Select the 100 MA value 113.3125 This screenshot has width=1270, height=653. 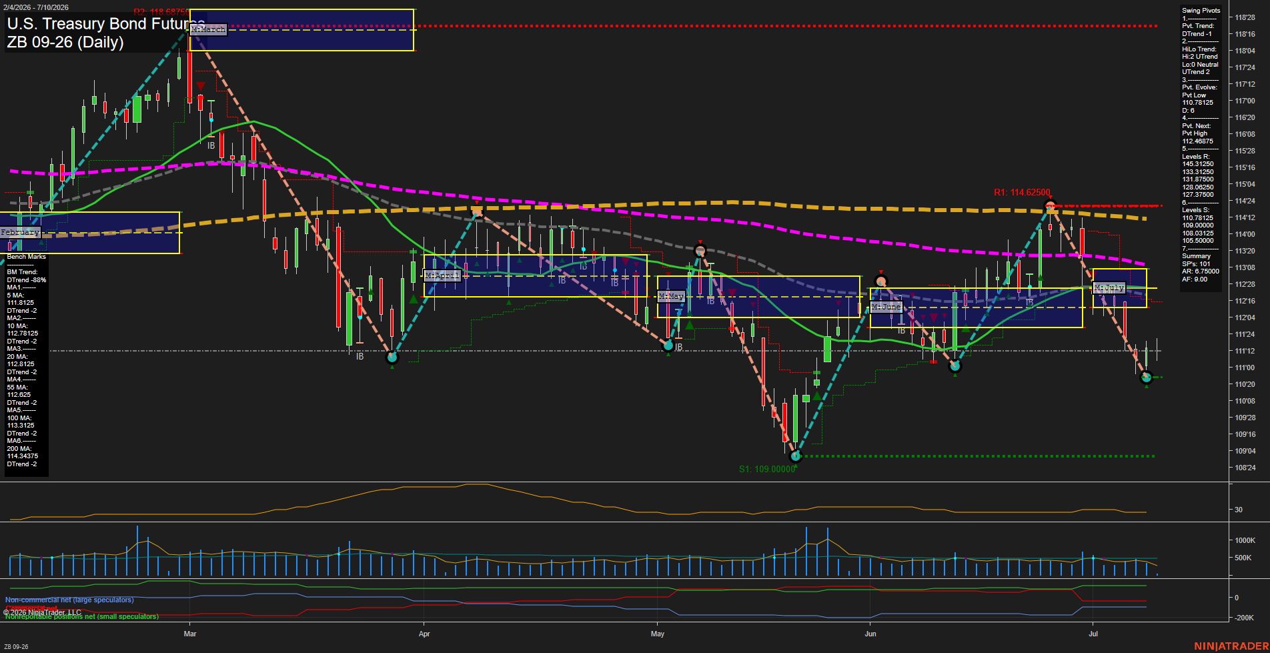point(21,426)
